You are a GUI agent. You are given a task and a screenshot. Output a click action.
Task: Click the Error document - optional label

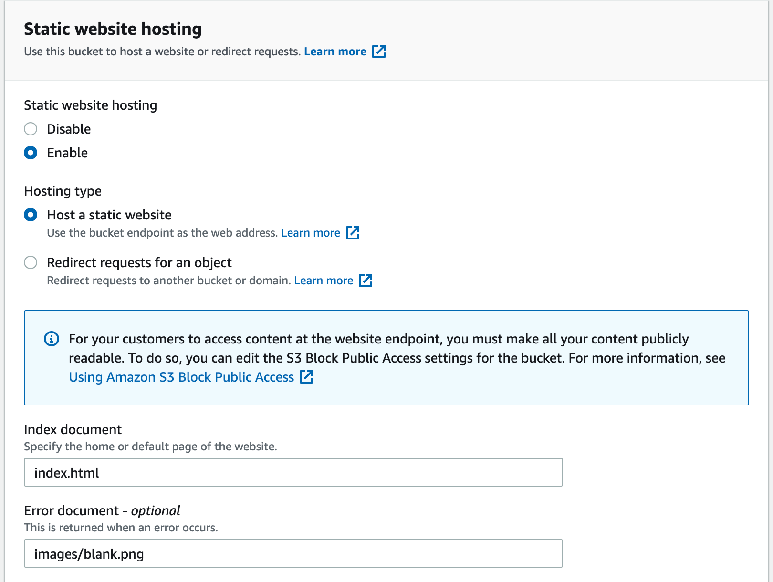pos(102,510)
